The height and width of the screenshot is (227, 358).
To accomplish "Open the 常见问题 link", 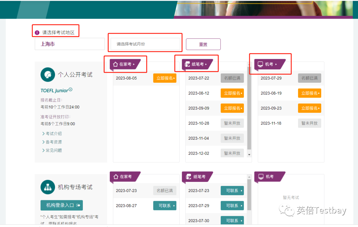I will point(52,151).
